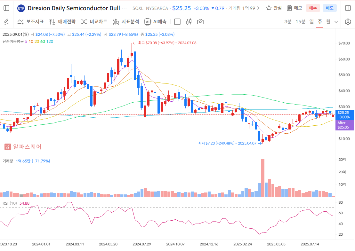Click the 최저 $7.23 low marker
The height and width of the screenshot is (251, 355).
[x=230, y=143]
